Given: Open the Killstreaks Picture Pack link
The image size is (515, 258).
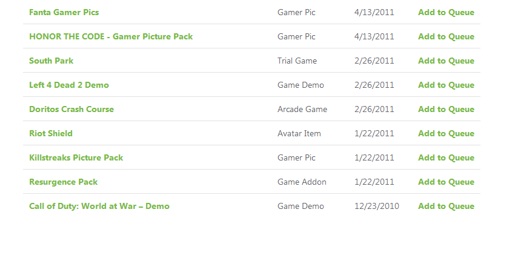Looking at the screenshot, I should 76,158.
